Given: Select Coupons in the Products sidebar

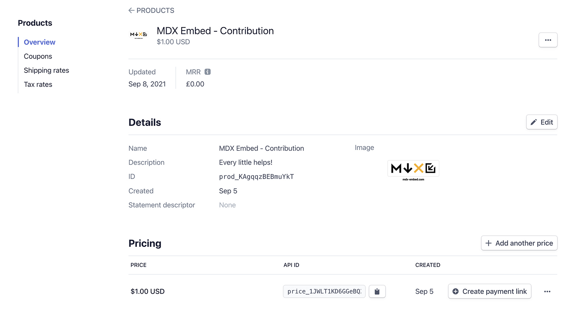Looking at the screenshot, I should point(38,56).
